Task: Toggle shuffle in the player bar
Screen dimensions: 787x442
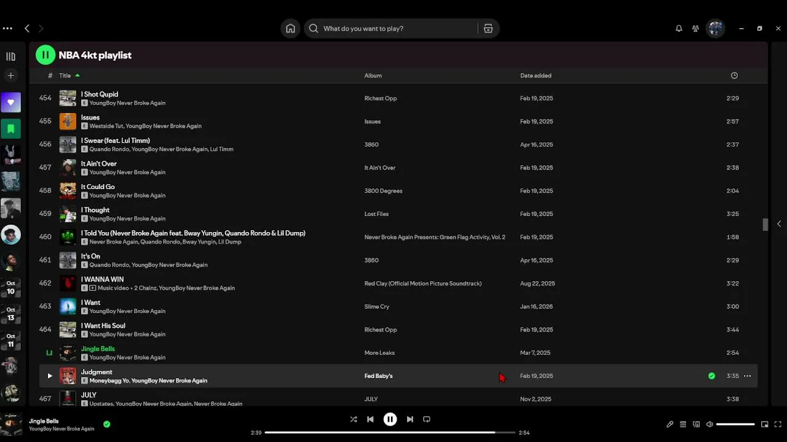Action: 354,419
